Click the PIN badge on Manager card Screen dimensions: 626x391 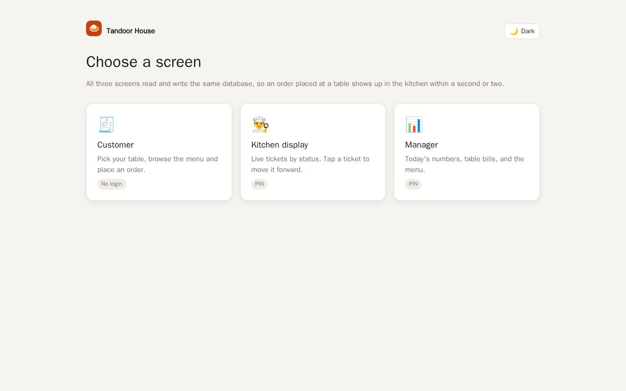413,184
